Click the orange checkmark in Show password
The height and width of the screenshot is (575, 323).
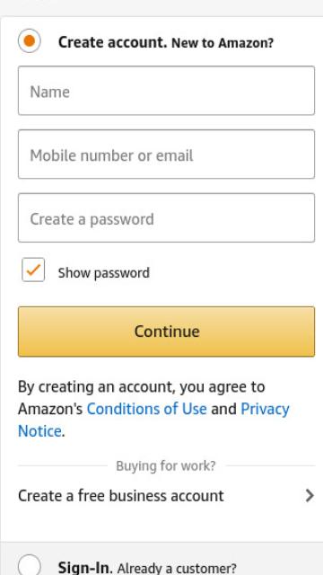click(33, 270)
